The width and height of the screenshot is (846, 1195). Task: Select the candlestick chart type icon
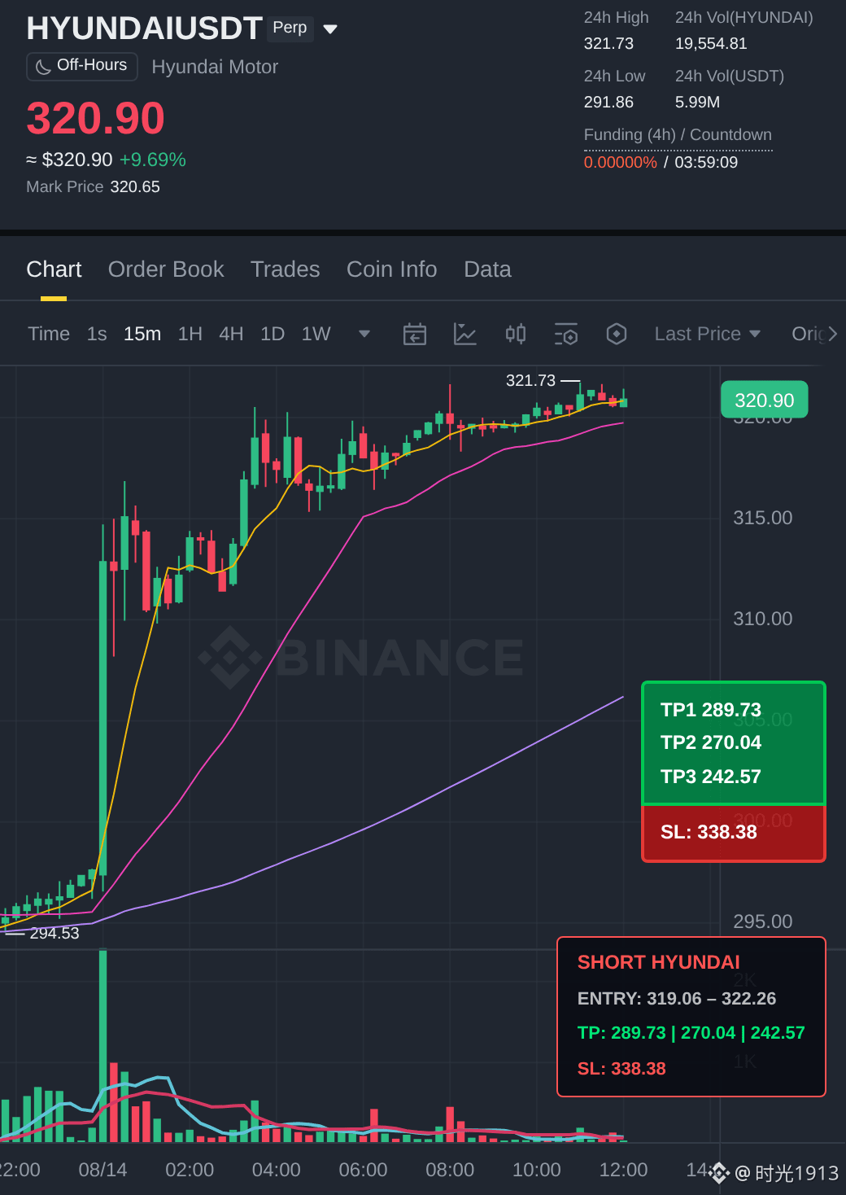pos(516,334)
